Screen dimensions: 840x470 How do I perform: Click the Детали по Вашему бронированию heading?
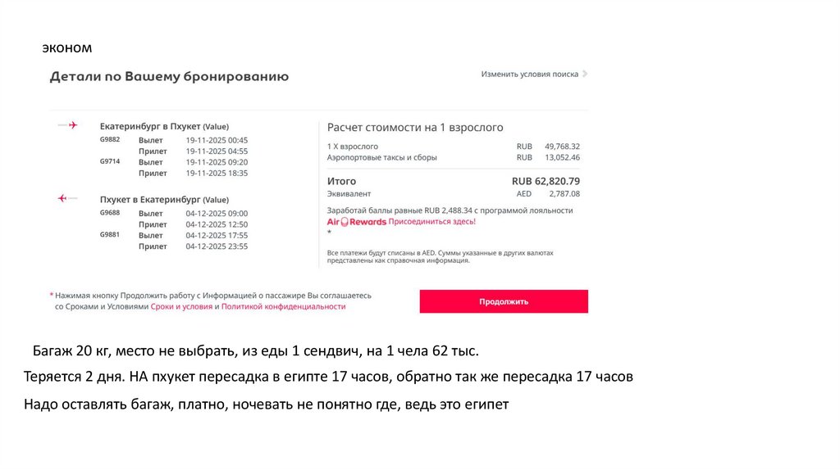click(169, 77)
